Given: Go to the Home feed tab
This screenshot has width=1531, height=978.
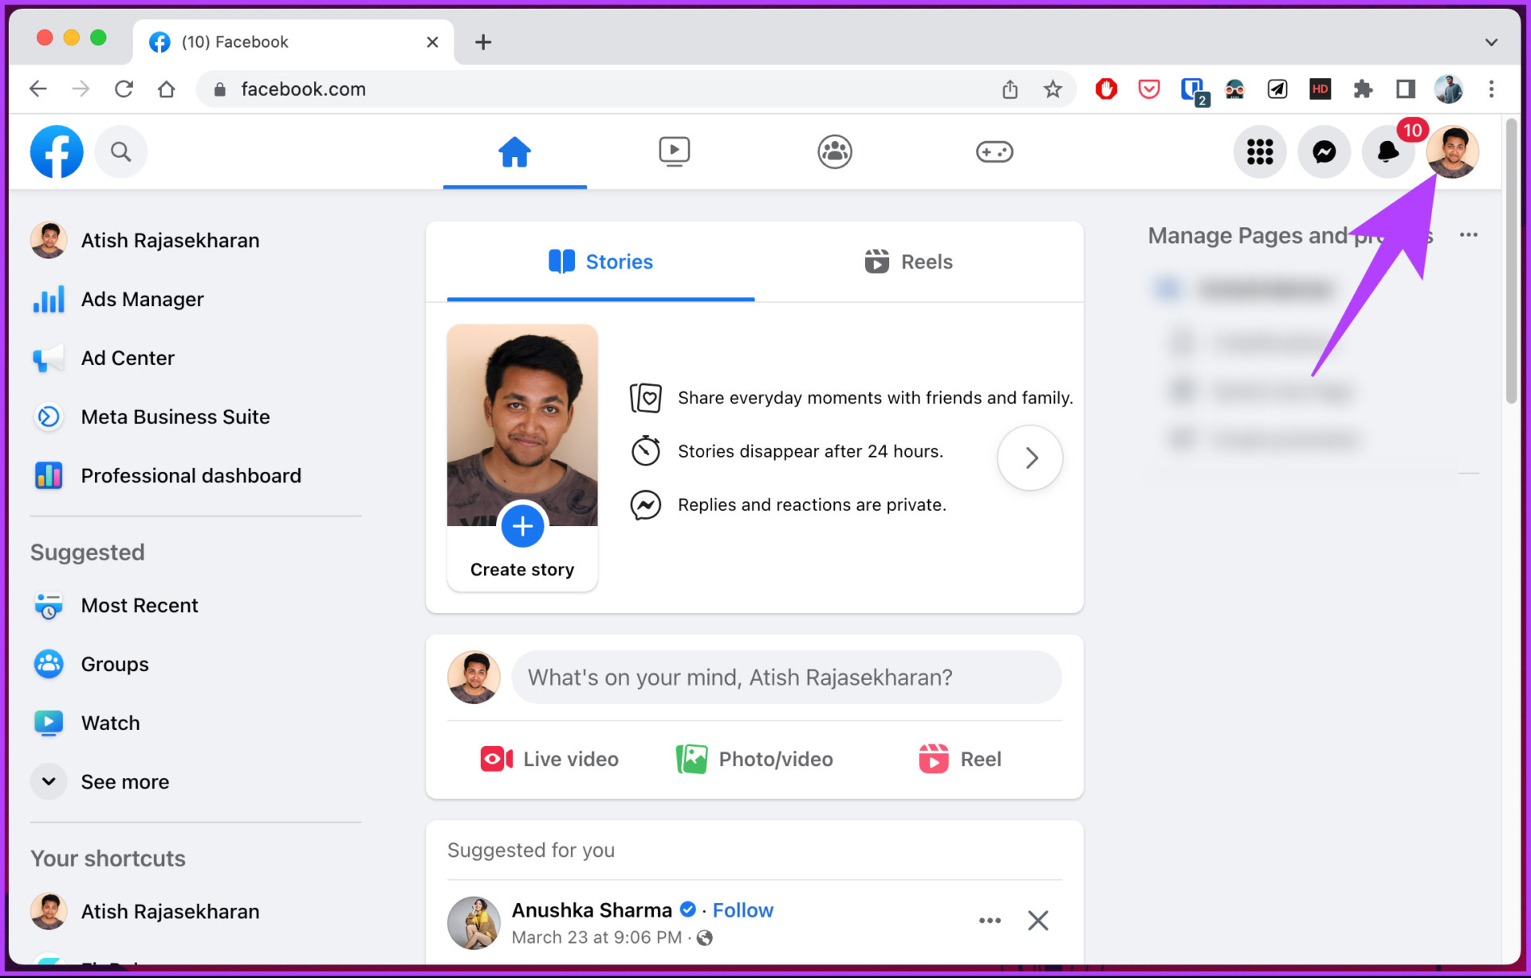Looking at the screenshot, I should (515, 151).
